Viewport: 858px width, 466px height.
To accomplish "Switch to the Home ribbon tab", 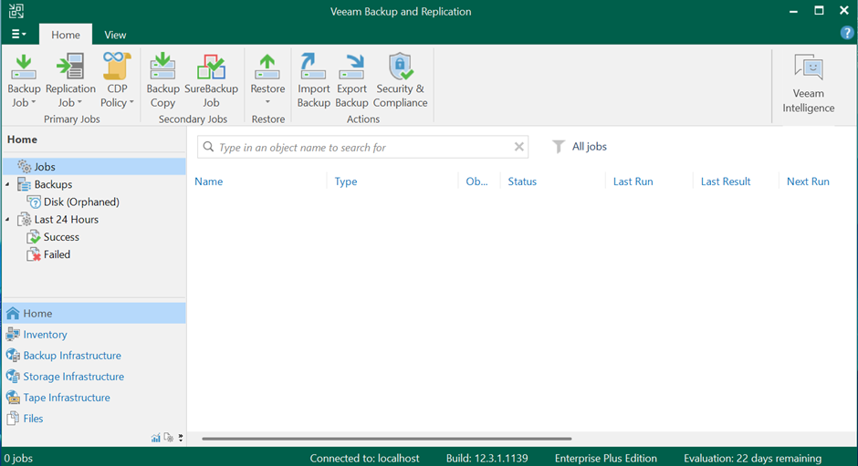I will 66,35.
